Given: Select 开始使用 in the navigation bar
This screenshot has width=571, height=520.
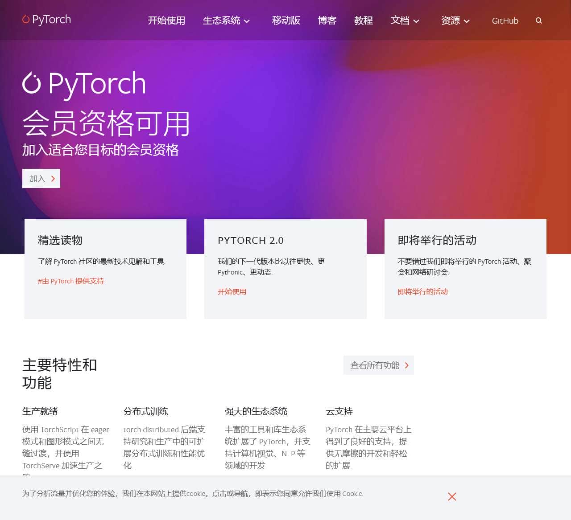Looking at the screenshot, I should 166,20.
